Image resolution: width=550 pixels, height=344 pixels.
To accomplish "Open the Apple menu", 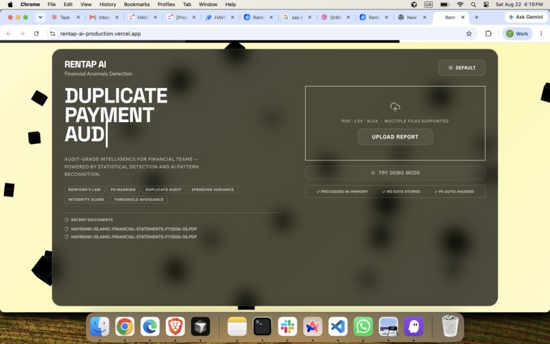I will 10,5.
